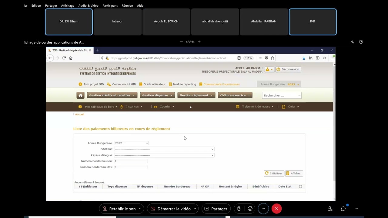End the meeting with red X

[276, 209]
